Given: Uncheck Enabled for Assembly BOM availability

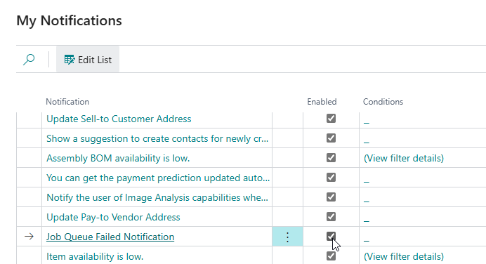Looking at the screenshot, I should coord(331,158).
